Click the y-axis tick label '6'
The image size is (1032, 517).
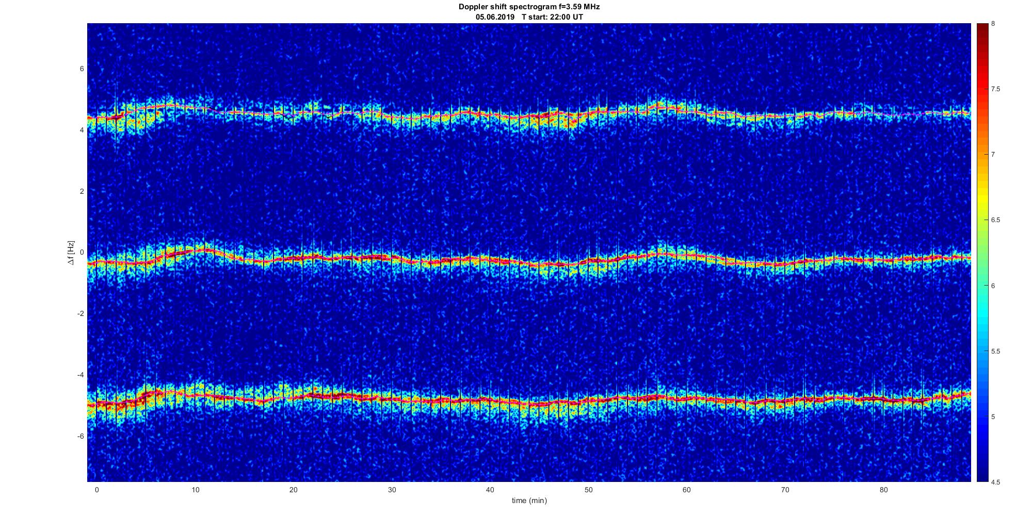coord(82,69)
